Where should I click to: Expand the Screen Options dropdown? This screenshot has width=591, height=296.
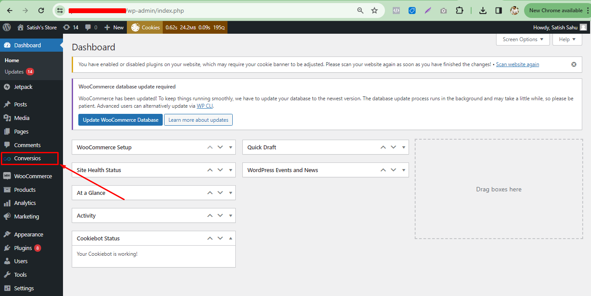click(x=523, y=39)
